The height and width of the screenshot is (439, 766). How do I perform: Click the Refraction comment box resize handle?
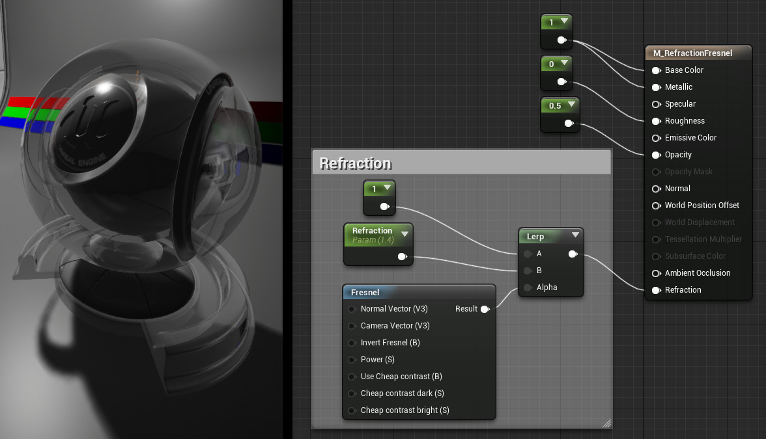pyautogui.click(x=607, y=423)
